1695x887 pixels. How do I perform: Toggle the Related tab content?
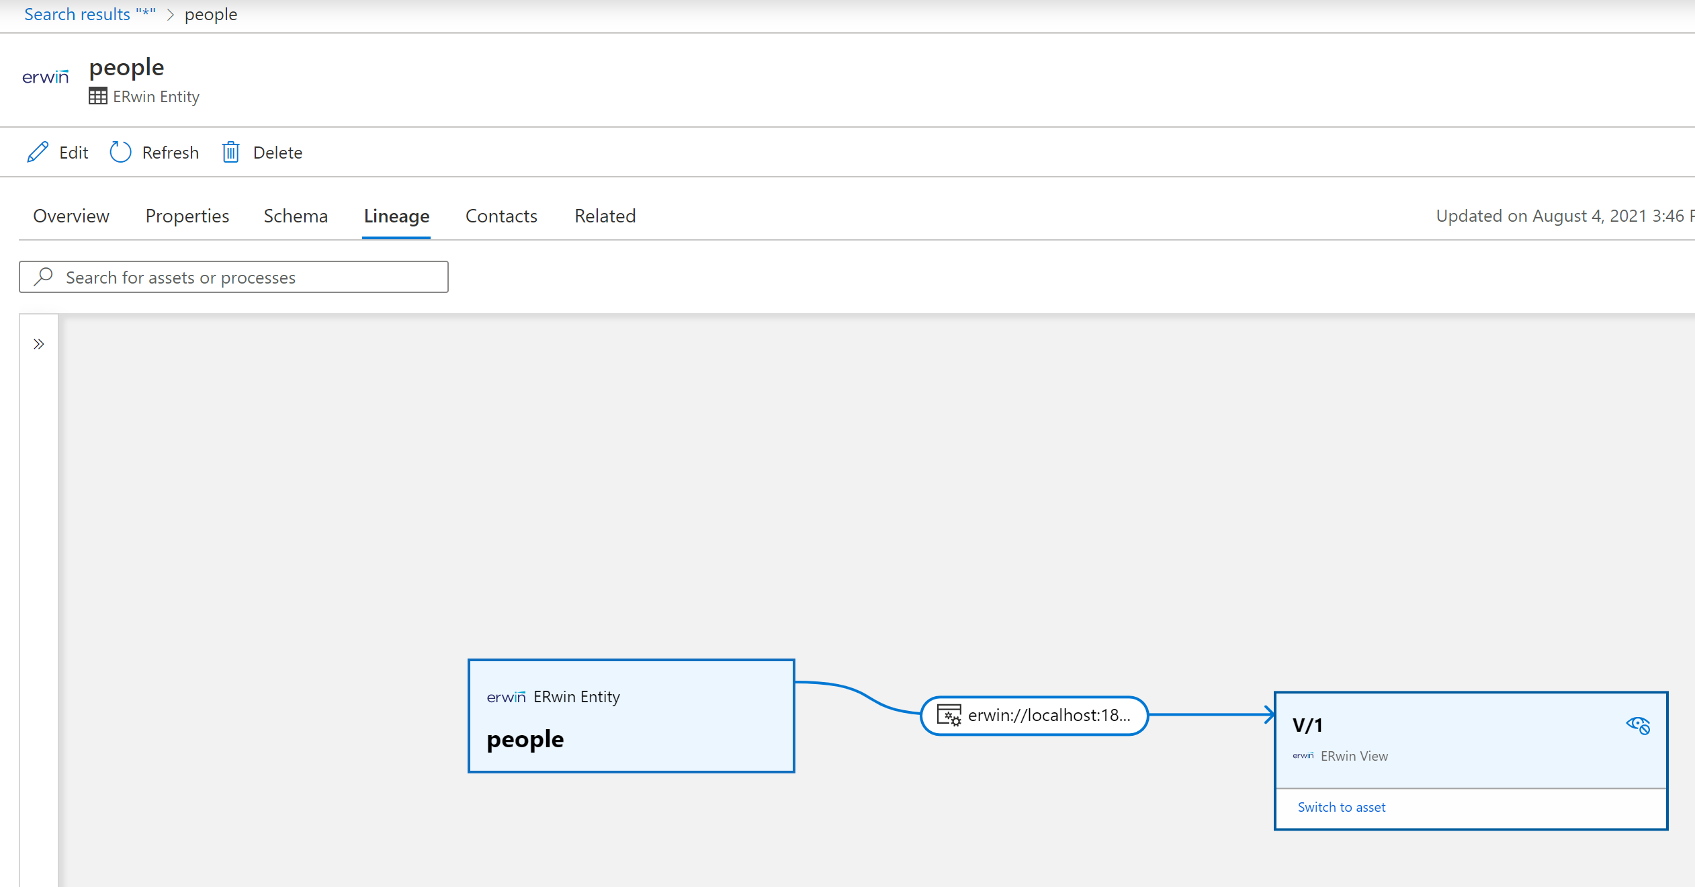click(x=604, y=215)
